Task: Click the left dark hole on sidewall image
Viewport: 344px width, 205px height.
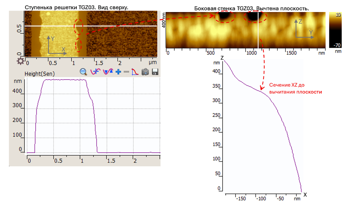Action: pyautogui.click(x=224, y=17)
